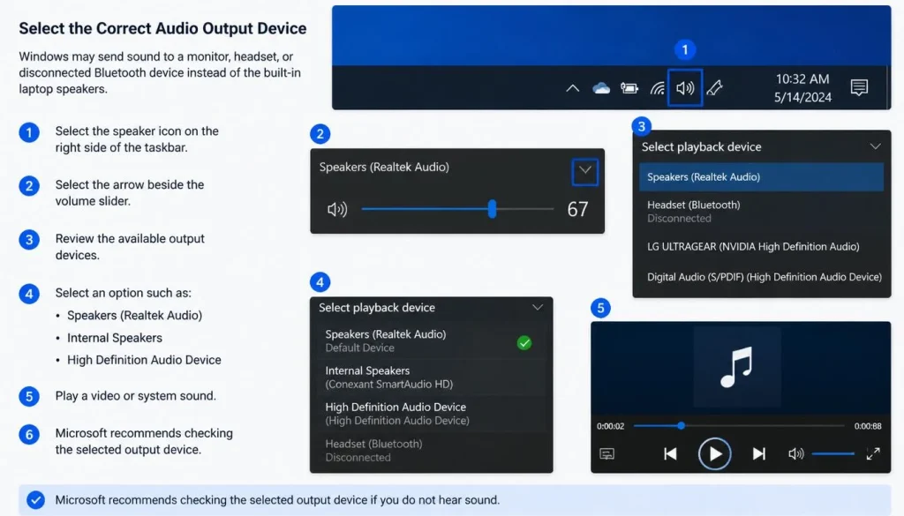Screen dimensions: 904x516
Task: Mute using the speaker icon beside volume slider
Action: [x=337, y=209]
